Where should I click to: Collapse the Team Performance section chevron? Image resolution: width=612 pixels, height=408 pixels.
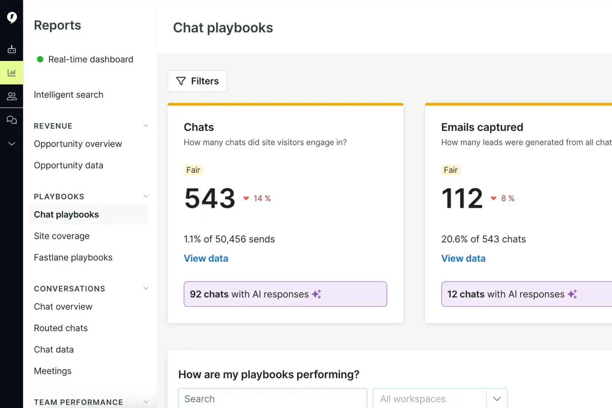(146, 402)
